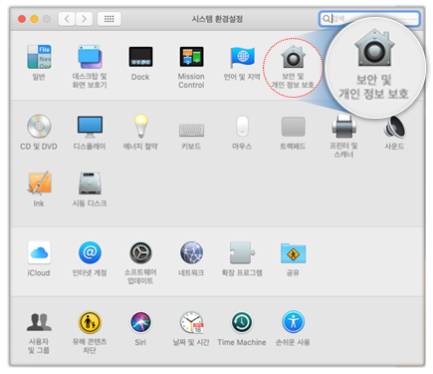Click the show all grid button
This screenshot has width=433, height=374.
[109, 19]
